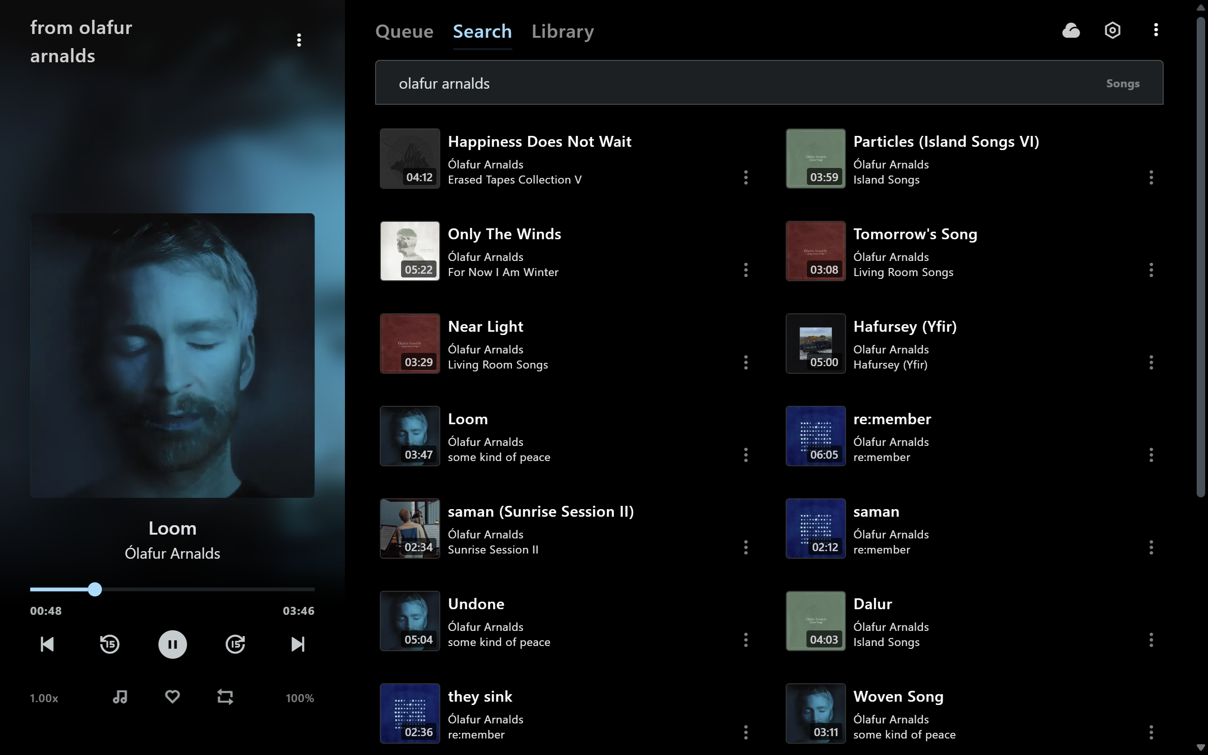Screen dimensions: 1208x755
Task: Open options for the Loom search result
Action: pos(746,455)
